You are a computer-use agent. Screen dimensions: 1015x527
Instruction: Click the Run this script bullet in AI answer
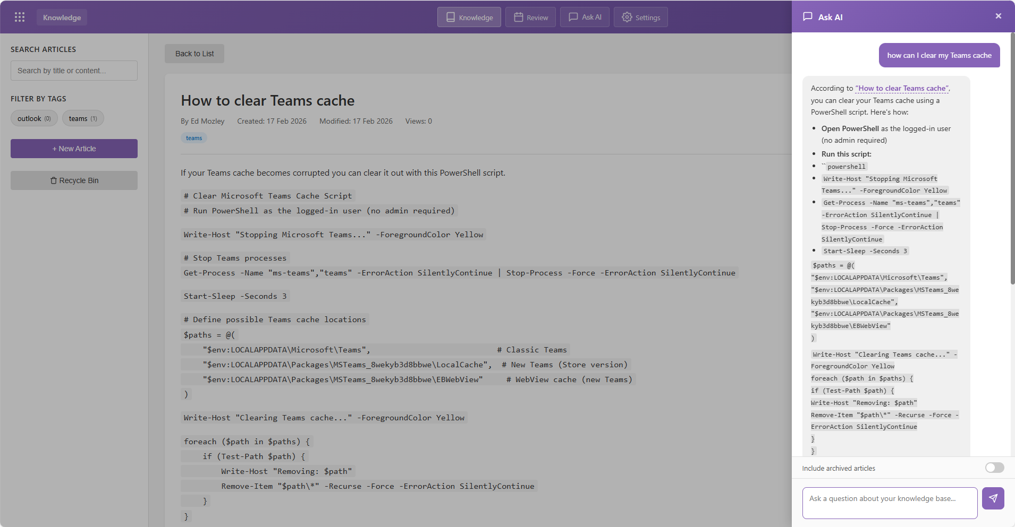point(847,154)
